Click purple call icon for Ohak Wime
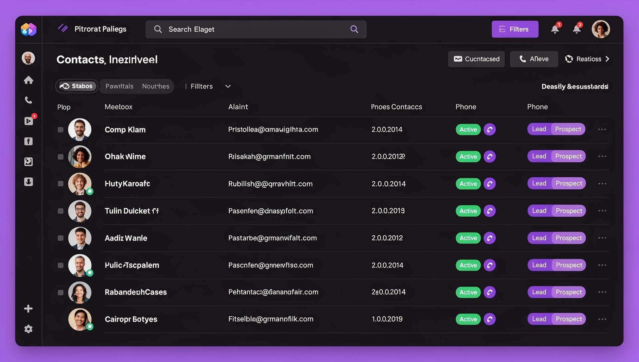The width and height of the screenshot is (639, 362). tap(490, 156)
